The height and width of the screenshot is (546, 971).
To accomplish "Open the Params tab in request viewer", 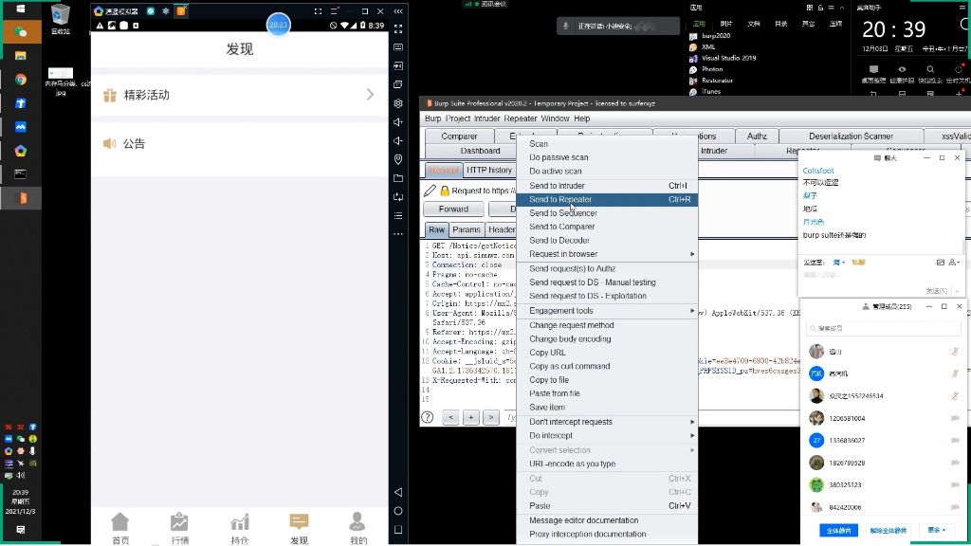I will tap(467, 229).
